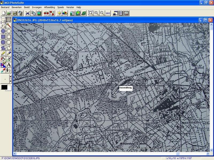Click the brightness sun adjustment icon

[59, 13]
